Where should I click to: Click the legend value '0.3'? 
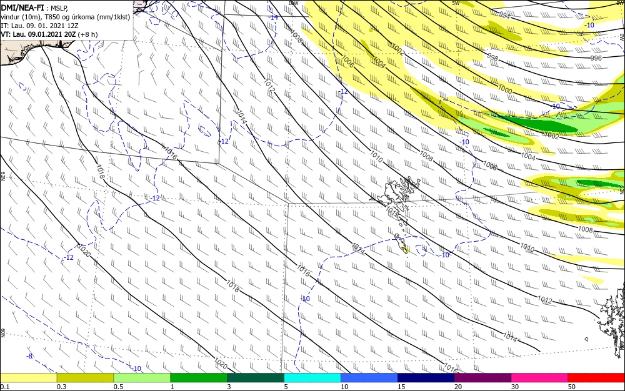tap(61, 387)
